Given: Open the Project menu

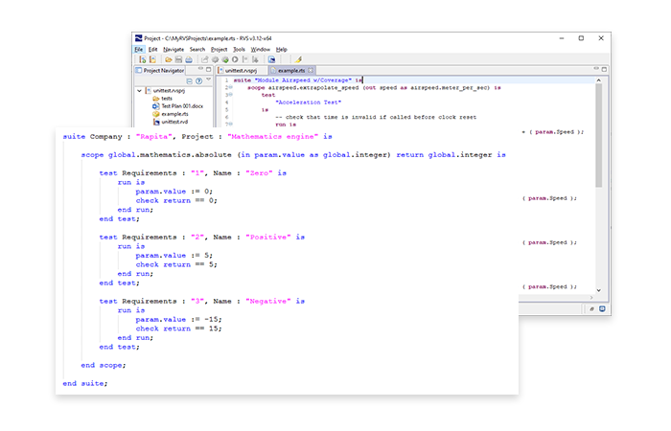Looking at the screenshot, I should (220, 49).
